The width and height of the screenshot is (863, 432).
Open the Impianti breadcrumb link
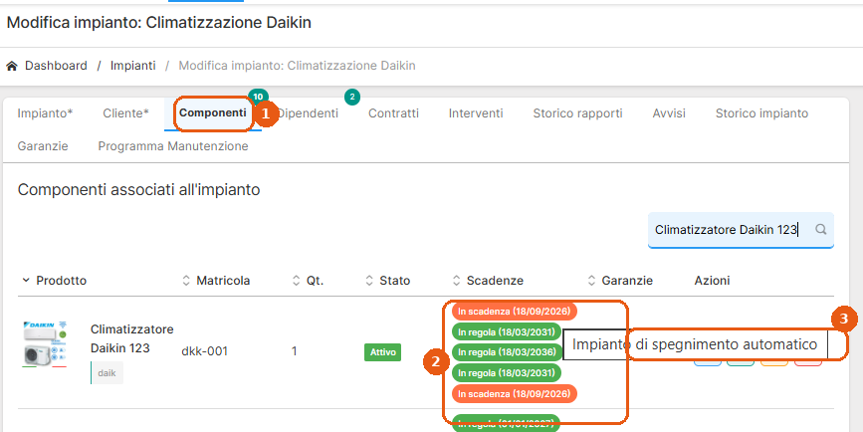click(133, 66)
